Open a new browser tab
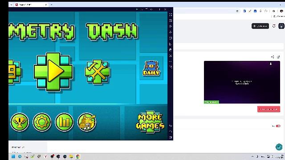The image size is (285, 160). click(x=52, y=5)
